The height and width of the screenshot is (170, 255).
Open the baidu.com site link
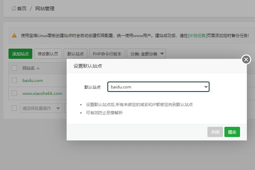click(x=33, y=80)
